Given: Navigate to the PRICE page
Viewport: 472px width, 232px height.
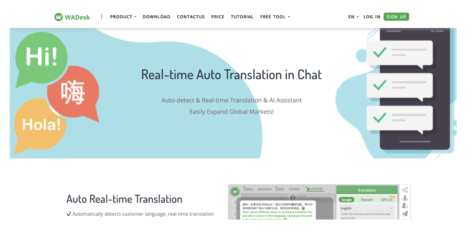Looking at the screenshot, I should coord(218,17).
